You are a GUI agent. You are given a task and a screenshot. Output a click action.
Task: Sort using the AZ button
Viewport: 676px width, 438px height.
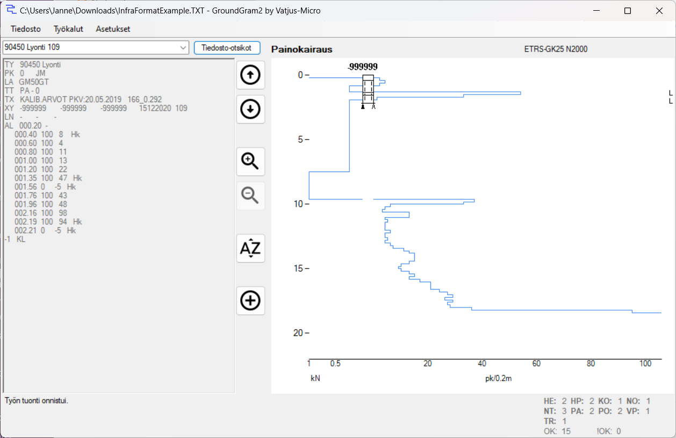(250, 248)
